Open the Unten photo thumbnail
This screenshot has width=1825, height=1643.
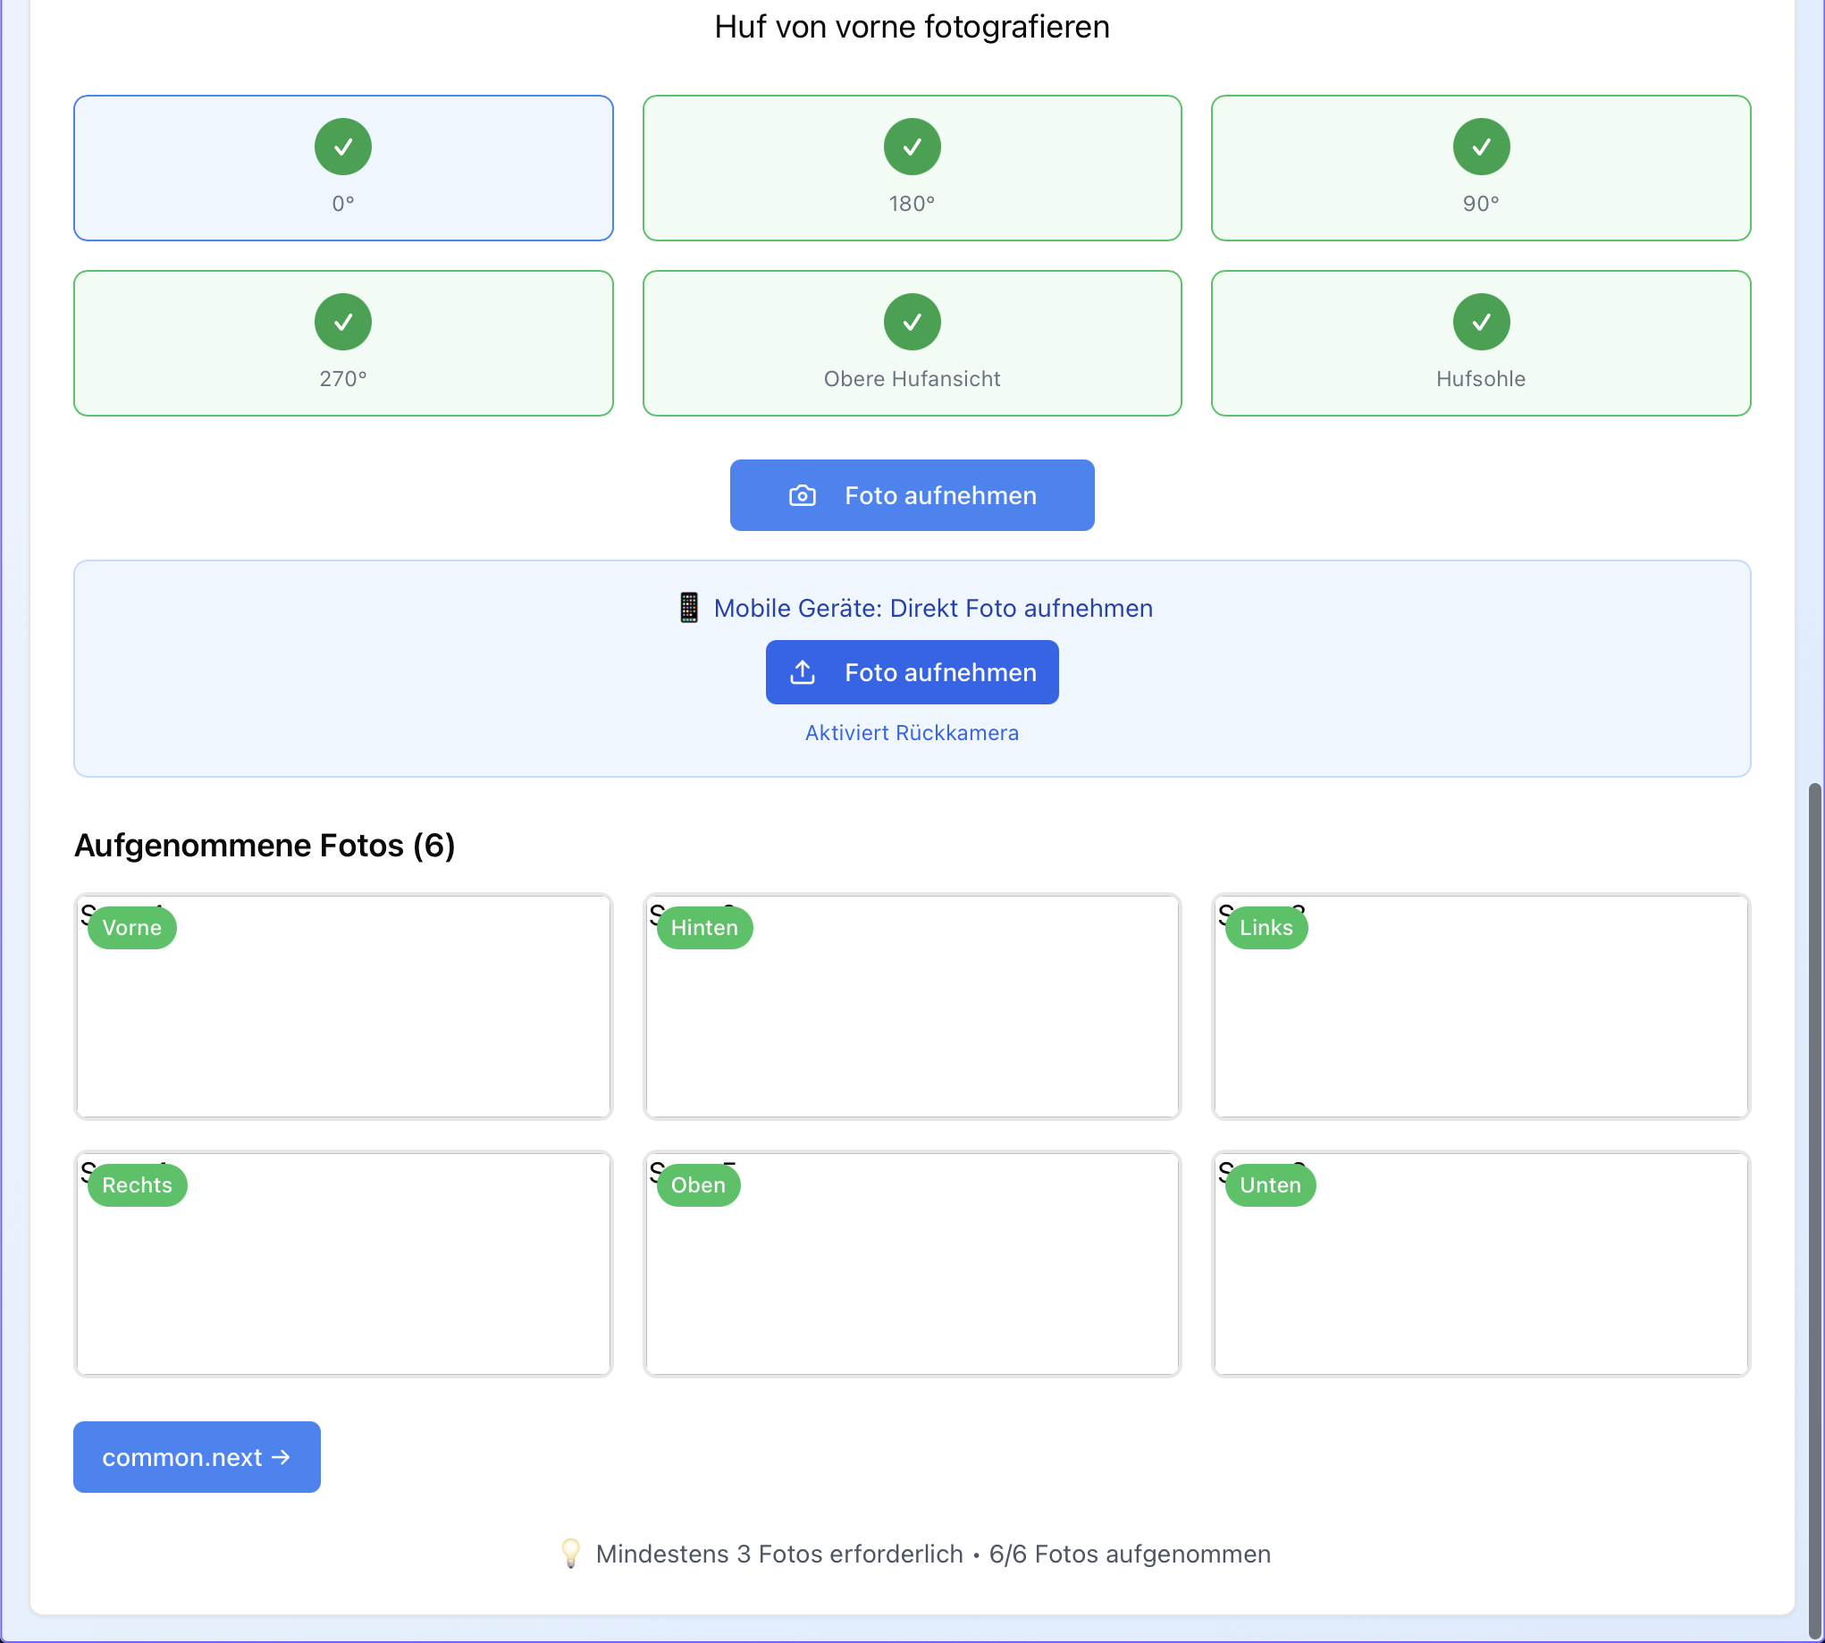(x=1480, y=1277)
